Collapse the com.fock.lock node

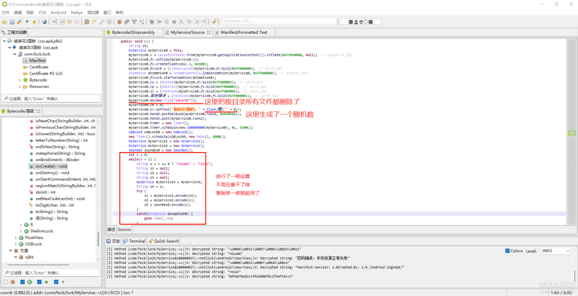coord(15,54)
